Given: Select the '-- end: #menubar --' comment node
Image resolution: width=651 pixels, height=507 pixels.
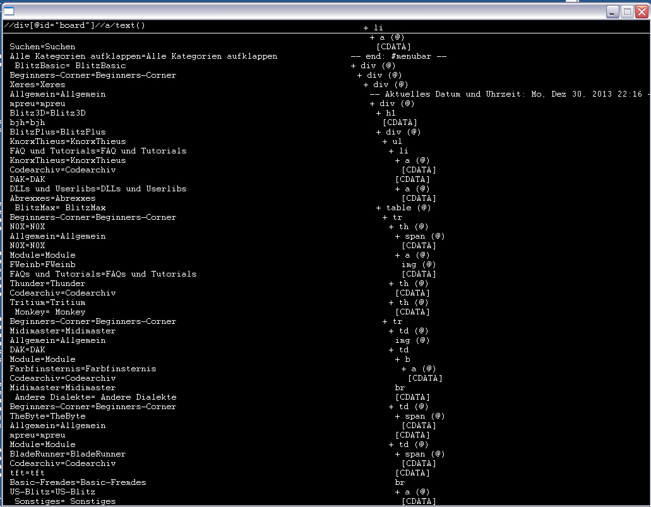Looking at the screenshot, I should tap(398, 56).
